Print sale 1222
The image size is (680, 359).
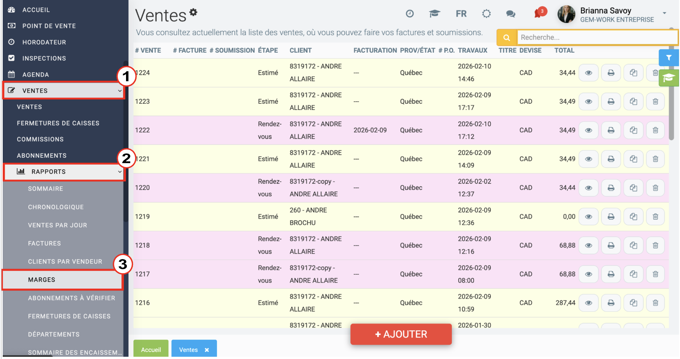pyautogui.click(x=611, y=130)
